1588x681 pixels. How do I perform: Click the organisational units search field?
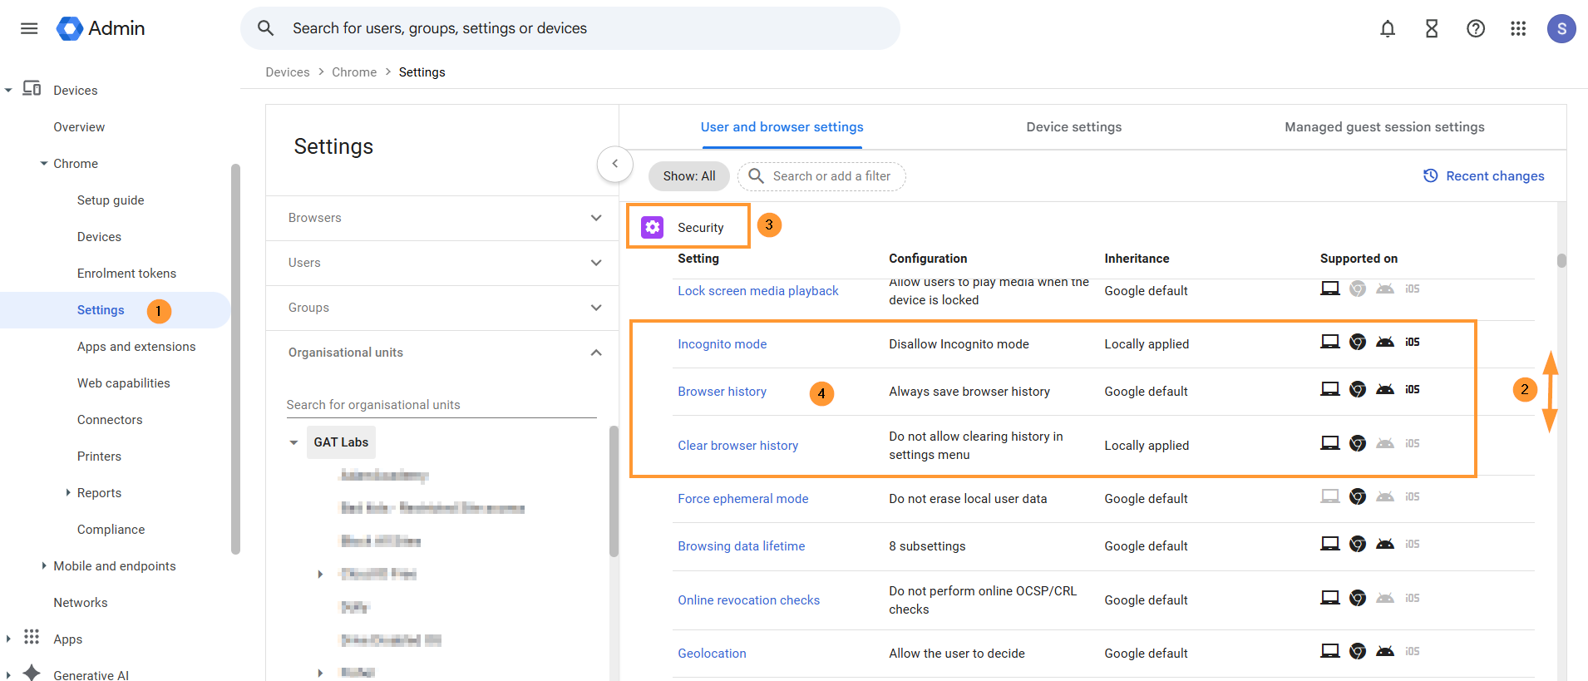441,405
